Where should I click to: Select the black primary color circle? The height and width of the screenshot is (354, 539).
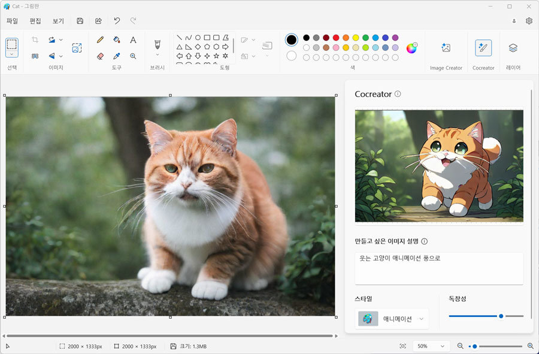point(291,40)
